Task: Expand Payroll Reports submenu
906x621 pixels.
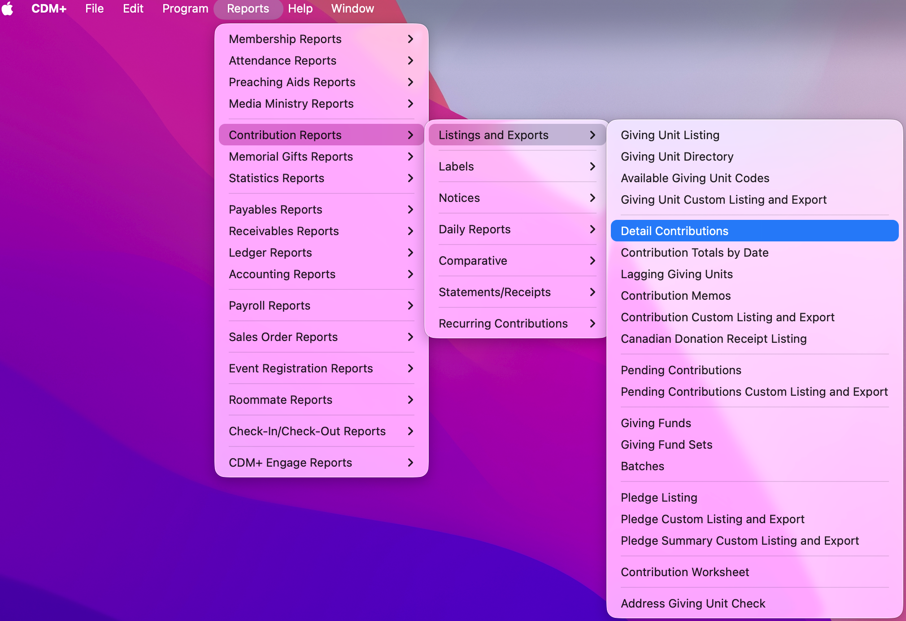Action: point(321,306)
